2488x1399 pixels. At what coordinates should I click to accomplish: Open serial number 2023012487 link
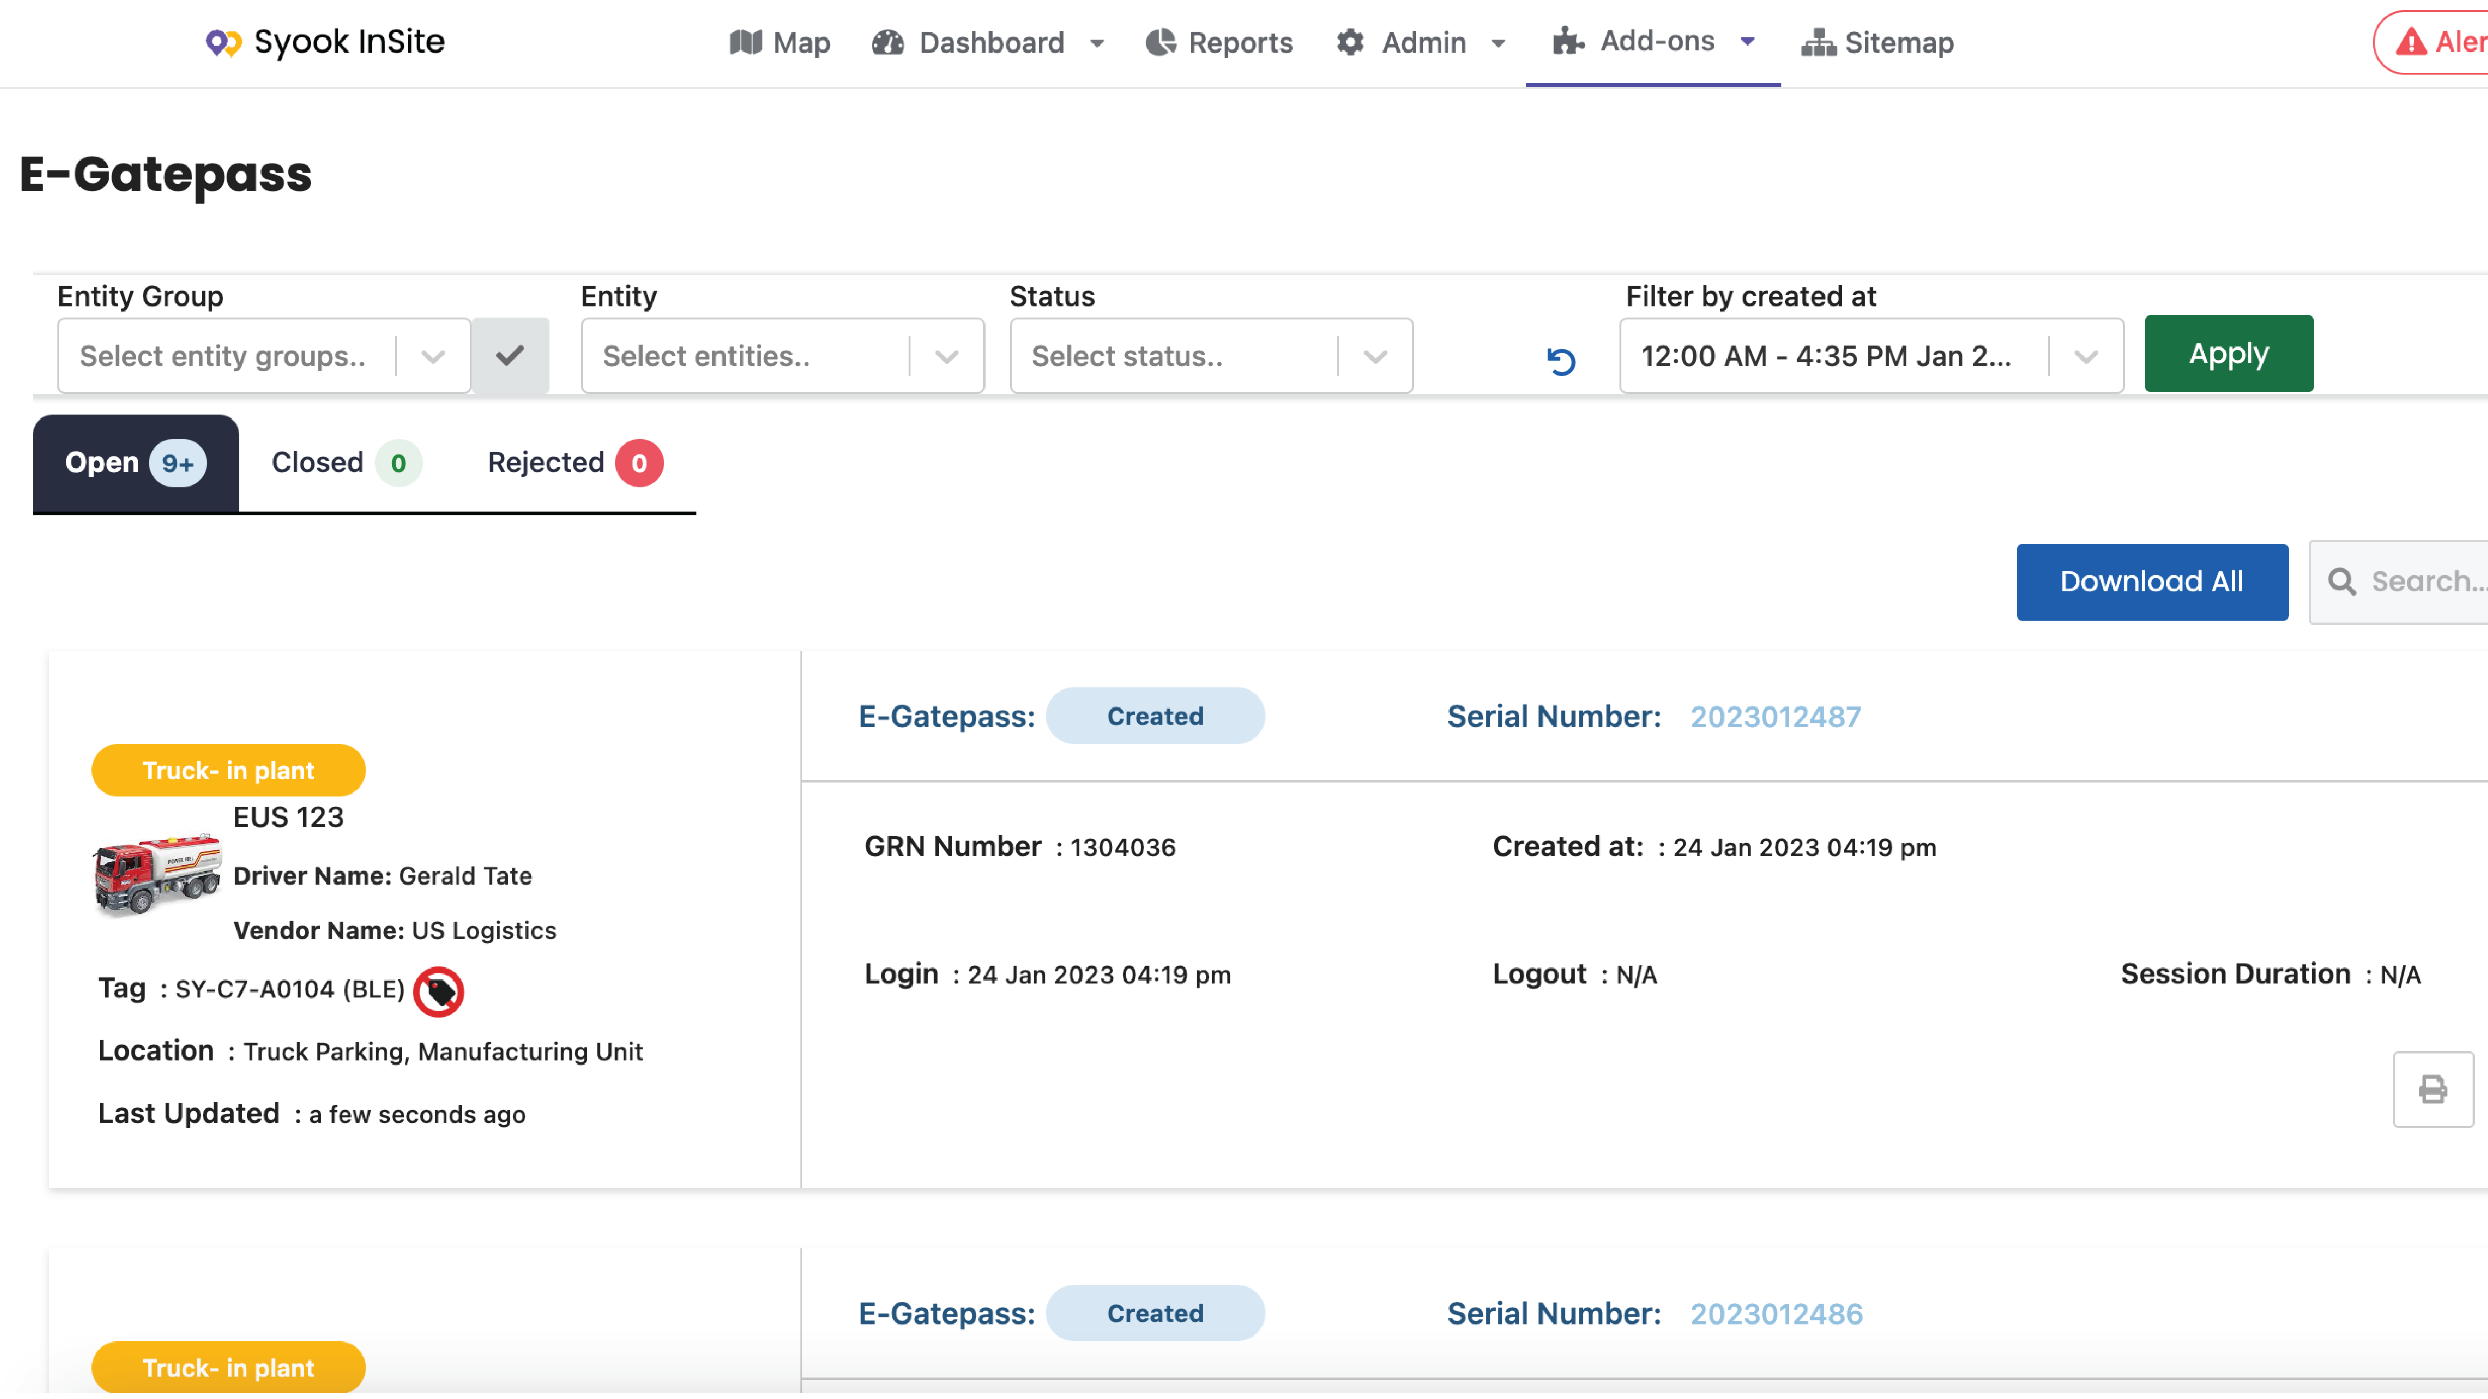pos(1774,716)
